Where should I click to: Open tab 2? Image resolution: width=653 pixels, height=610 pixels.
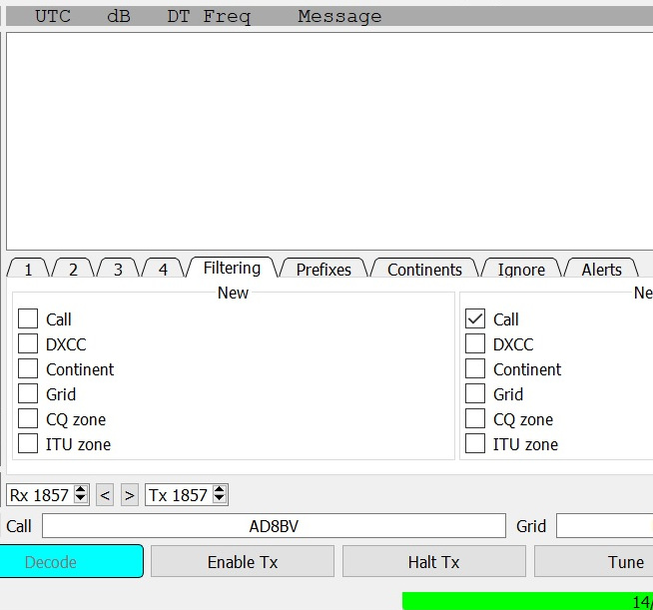tap(73, 269)
